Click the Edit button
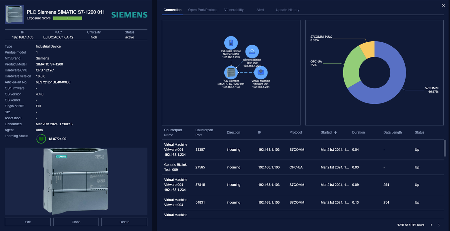Image resolution: width=450 pixels, height=231 pixels. pos(28,222)
